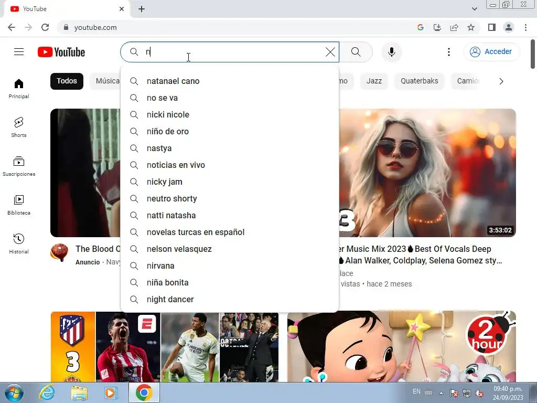
Task: Start voice search with microphone icon
Action: click(x=391, y=52)
